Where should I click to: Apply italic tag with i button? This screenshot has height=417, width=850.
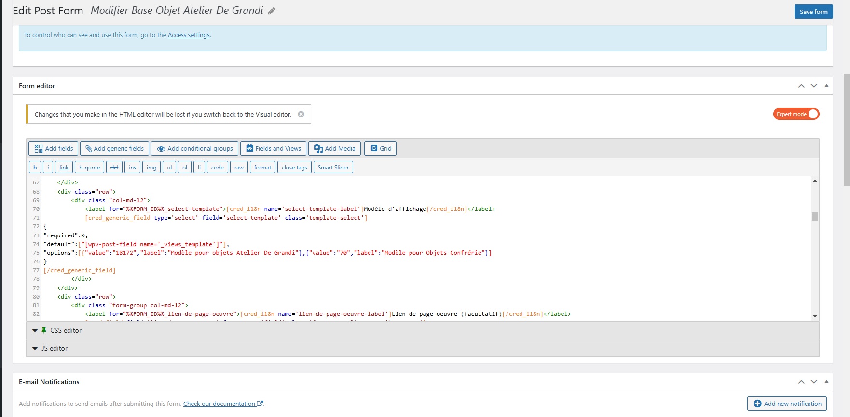(48, 167)
